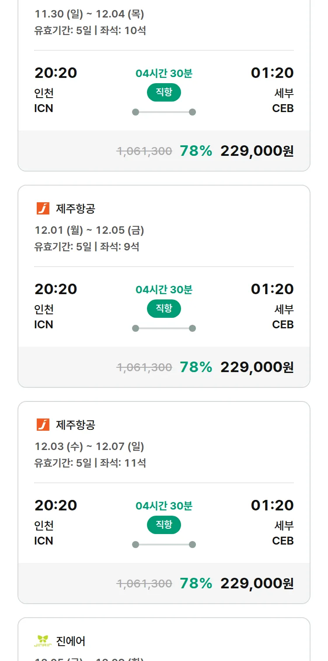Open the 진에어 airline name
The image size is (328, 661).
[71, 641]
